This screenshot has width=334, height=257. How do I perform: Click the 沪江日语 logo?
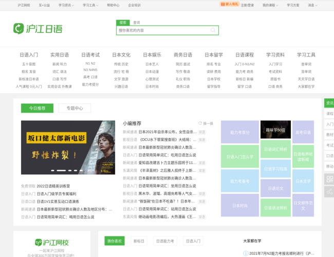tap(38, 28)
